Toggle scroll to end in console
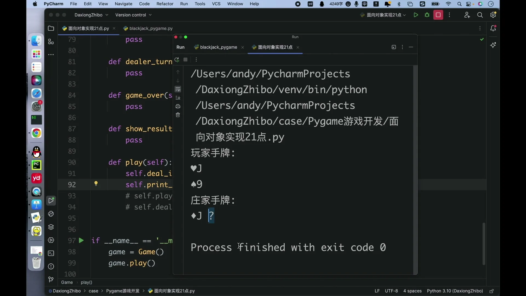The image size is (526, 296). point(178,98)
